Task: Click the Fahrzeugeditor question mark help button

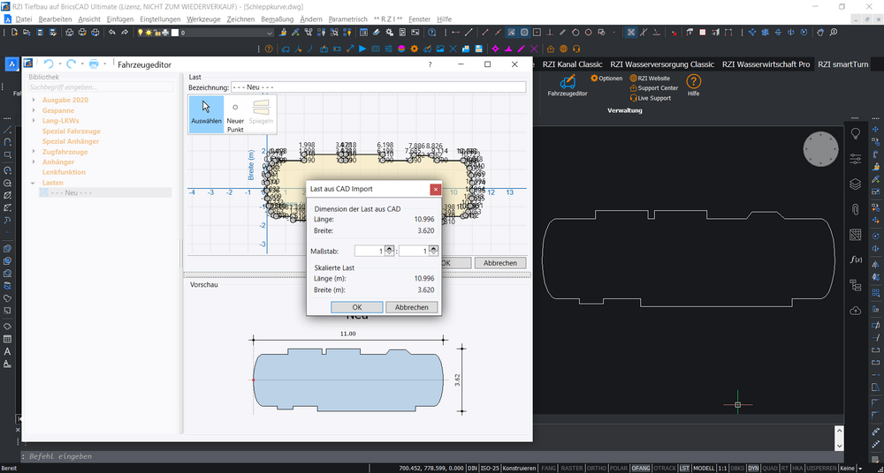Action: [431, 64]
